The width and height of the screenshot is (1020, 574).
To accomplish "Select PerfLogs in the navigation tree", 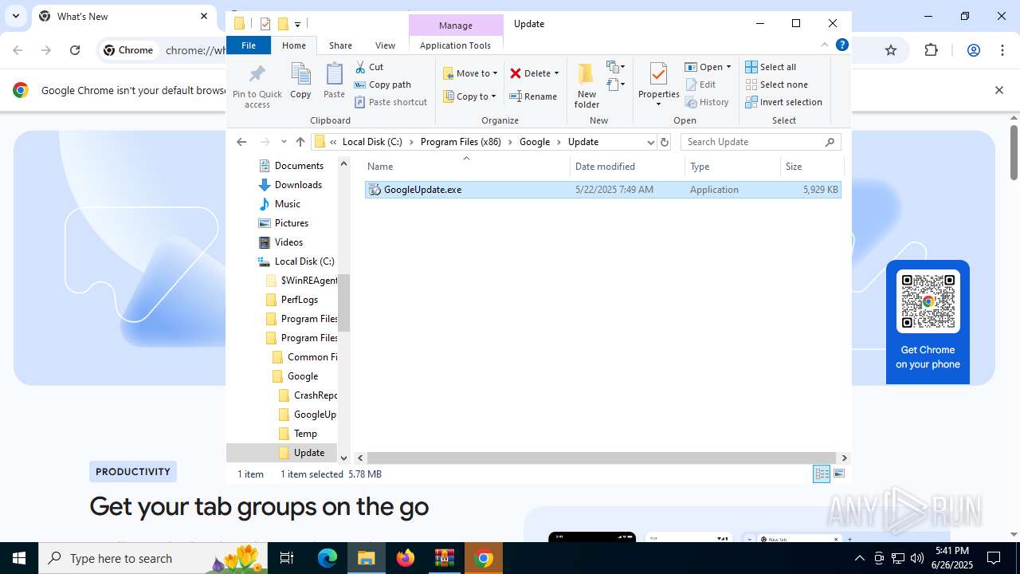I will pyautogui.click(x=299, y=300).
